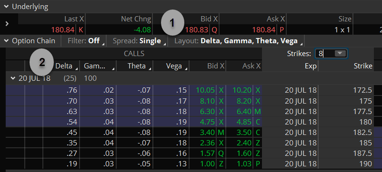Open the Filter: Off dropdown
382x172 pixels.
tap(86, 41)
